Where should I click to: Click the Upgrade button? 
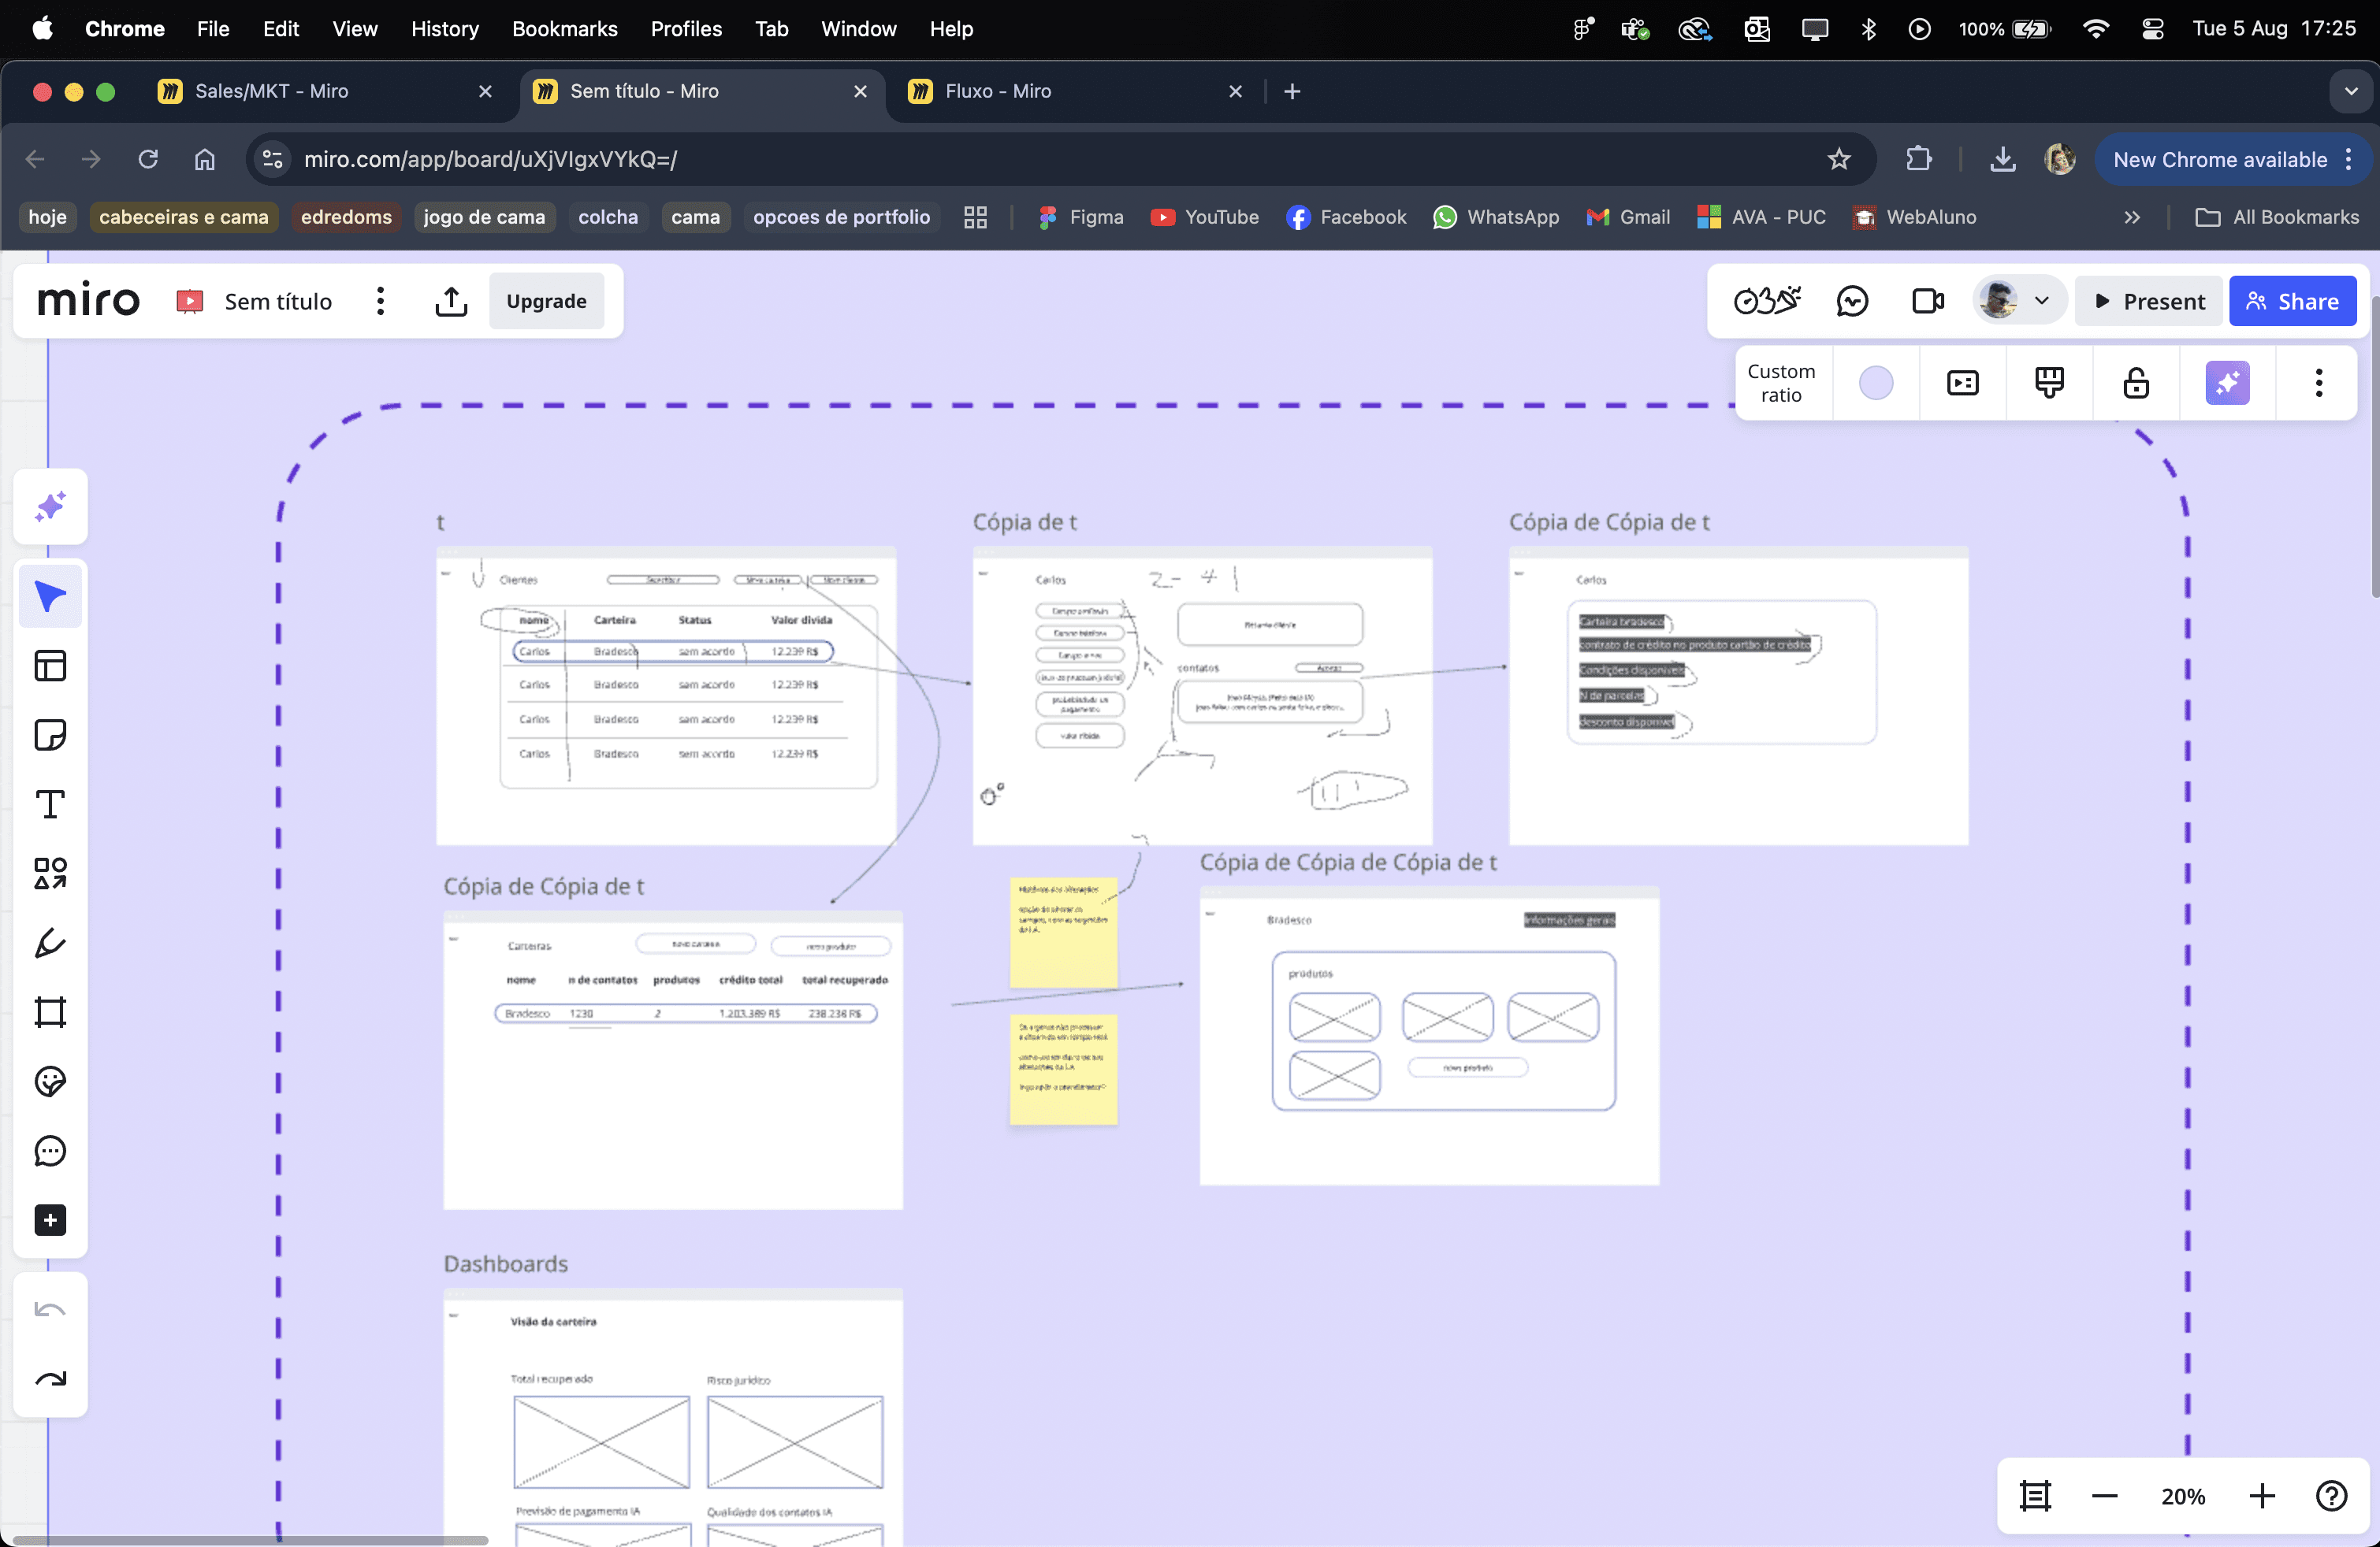tap(546, 302)
